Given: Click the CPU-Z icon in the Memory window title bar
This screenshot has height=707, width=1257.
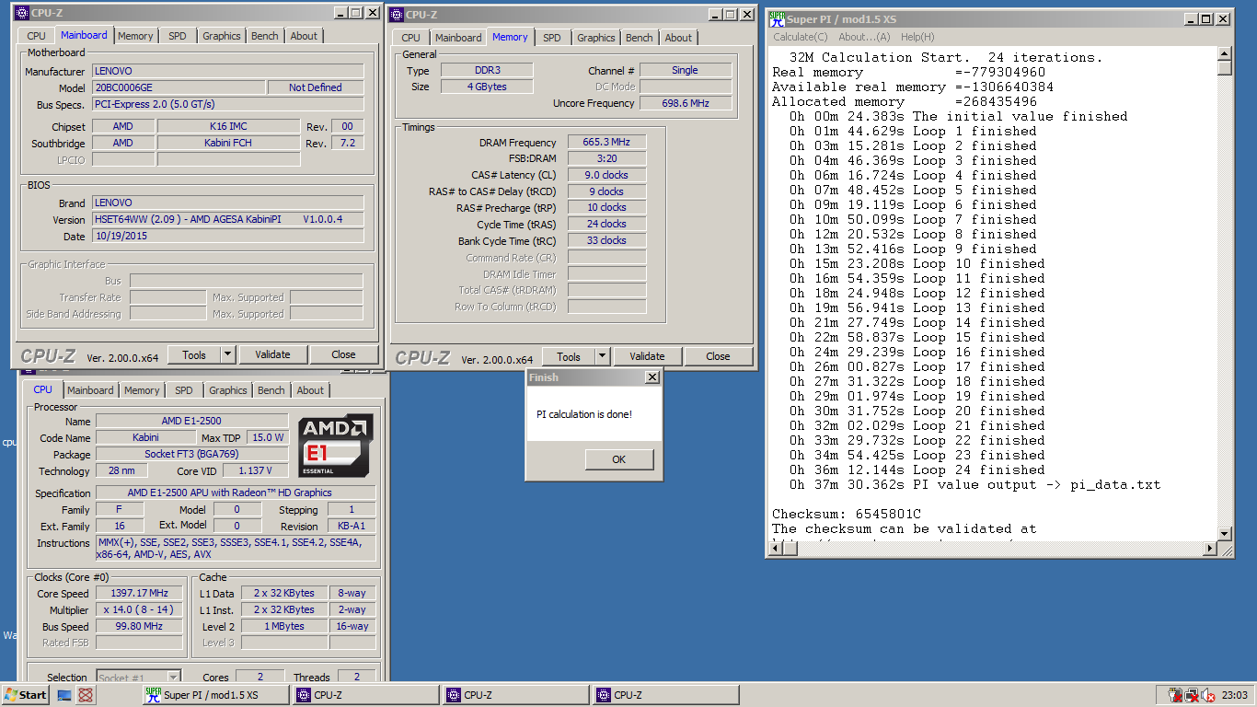Looking at the screenshot, I should 397,15.
